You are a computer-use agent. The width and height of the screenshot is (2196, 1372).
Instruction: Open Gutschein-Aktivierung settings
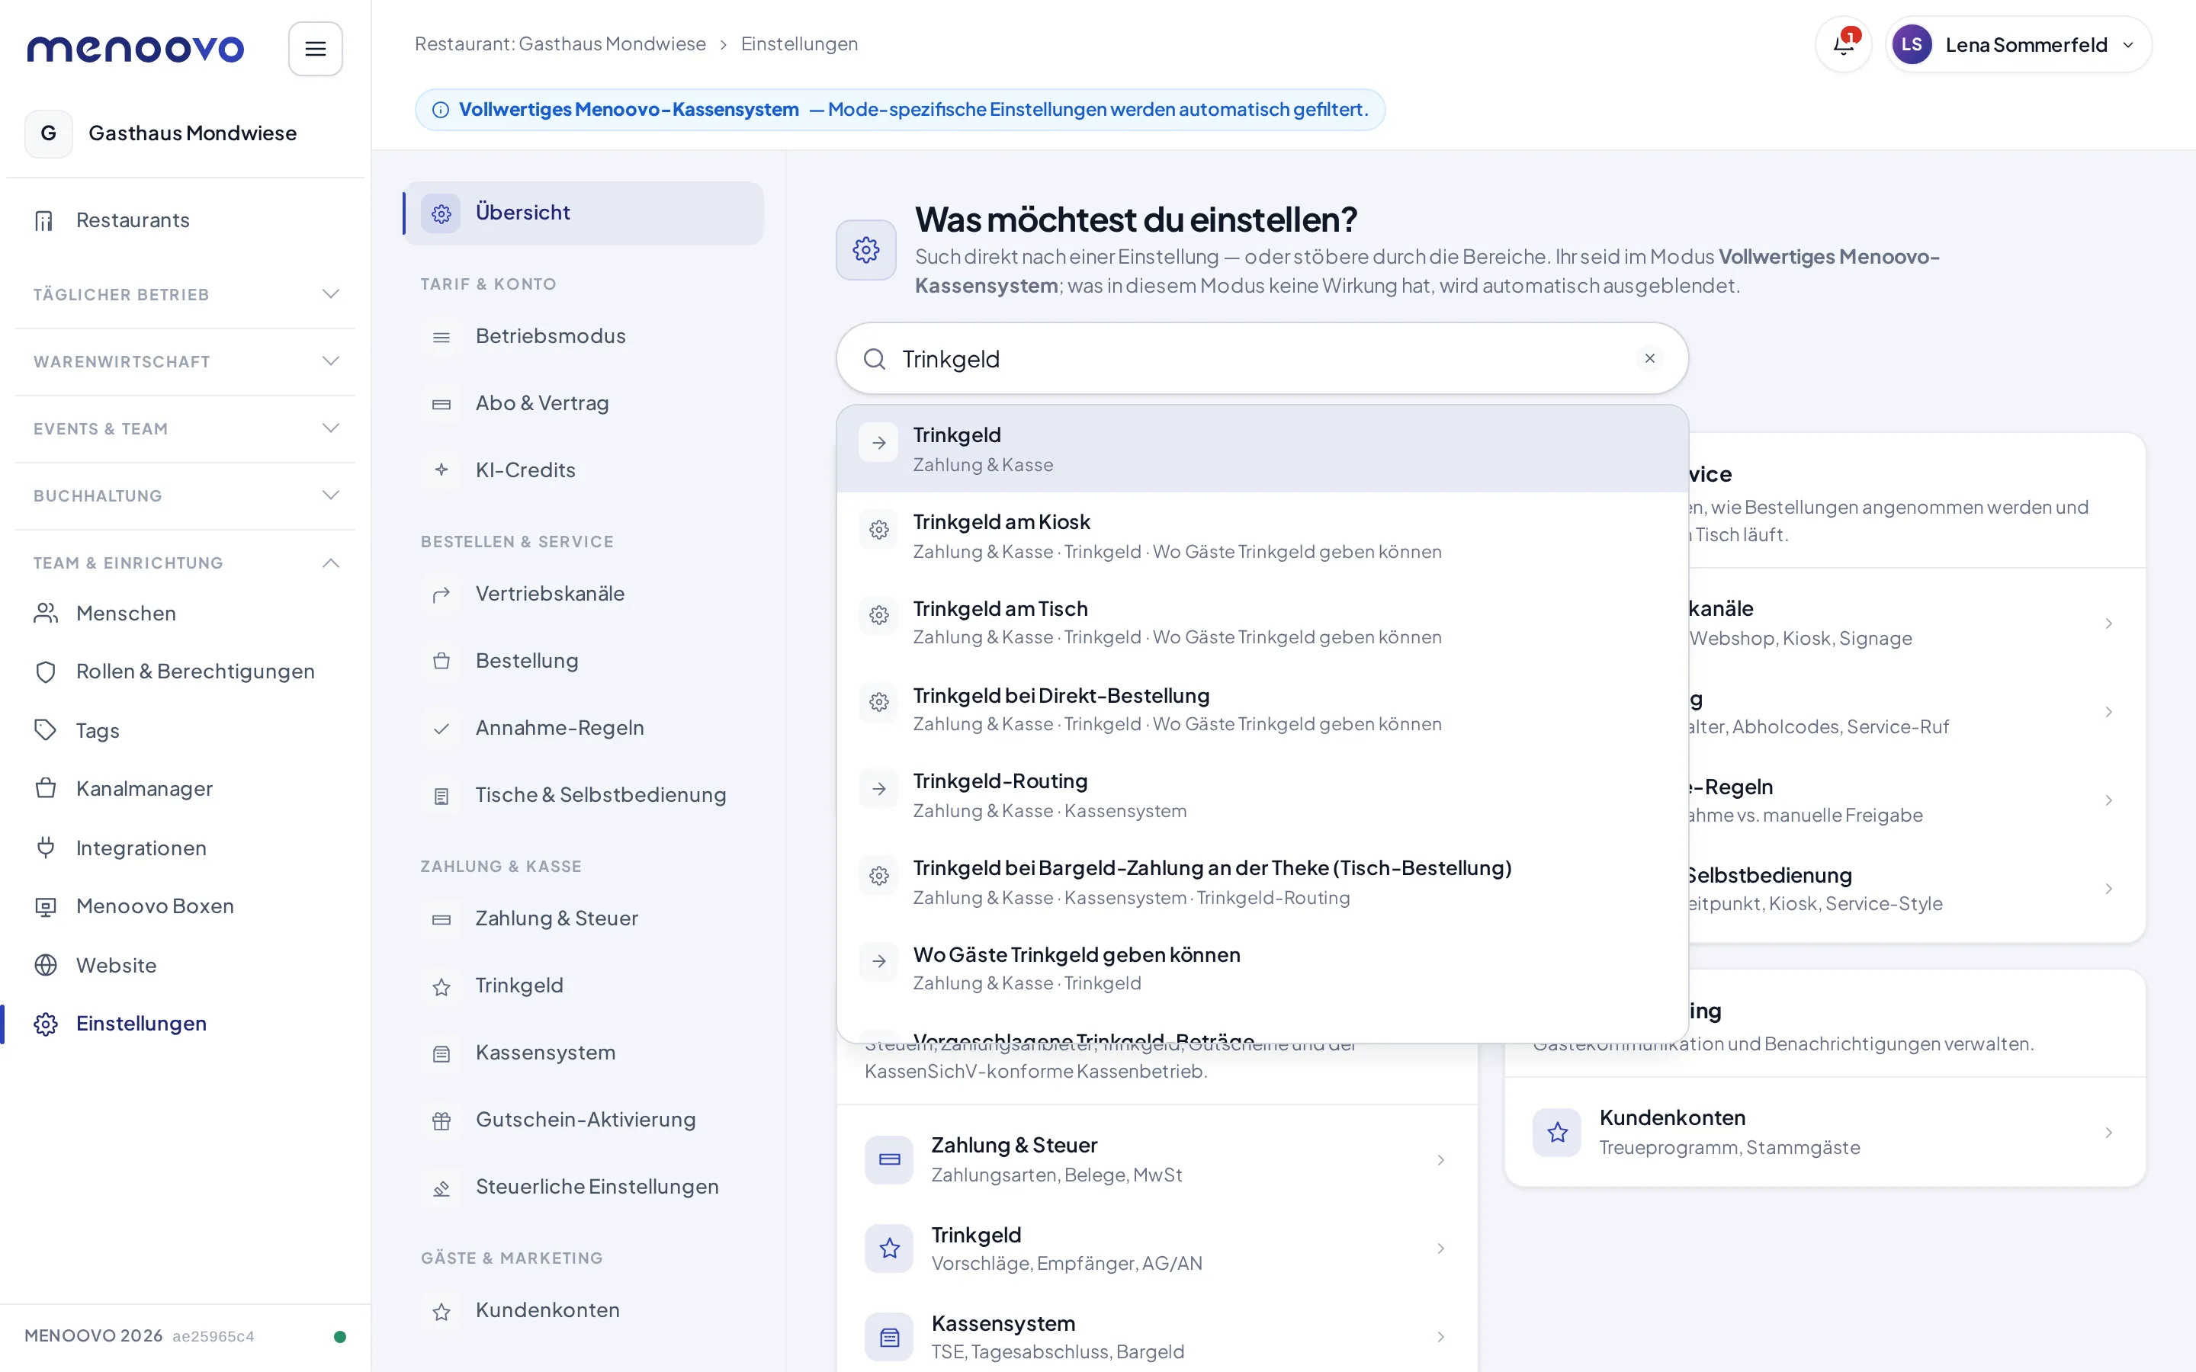coord(583,1120)
